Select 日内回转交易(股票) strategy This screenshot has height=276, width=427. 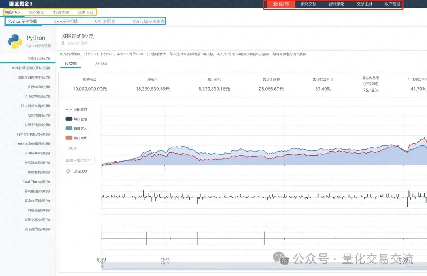(36, 106)
